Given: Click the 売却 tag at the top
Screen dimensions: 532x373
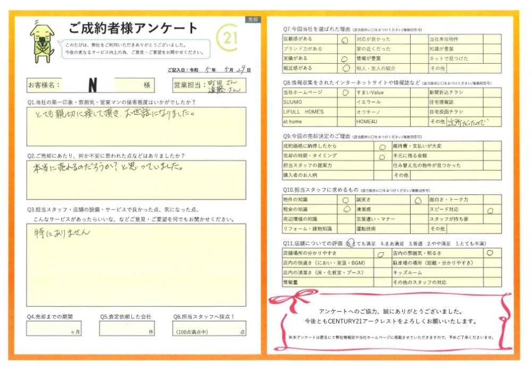Looking at the screenshot, I should [x=253, y=19].
